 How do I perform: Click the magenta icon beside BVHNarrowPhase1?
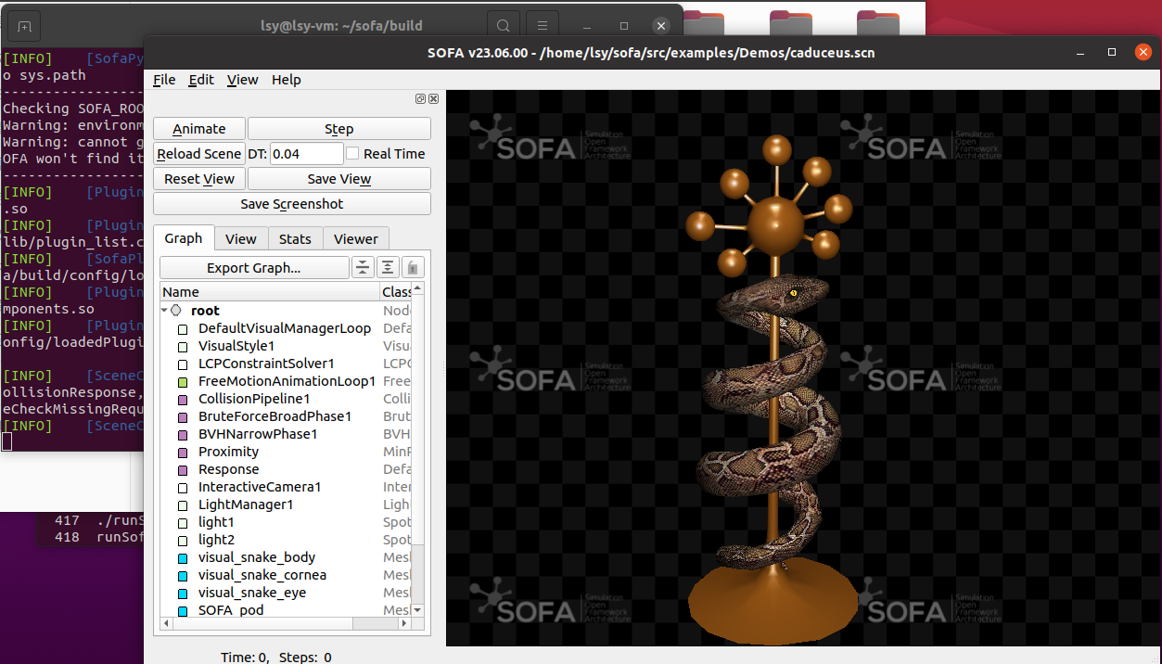(182, 434)
